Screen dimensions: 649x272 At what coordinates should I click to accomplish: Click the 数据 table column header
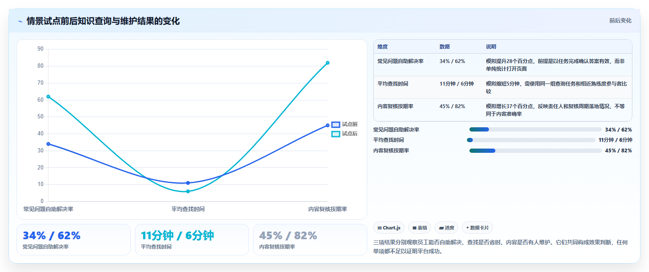pyautogui.click(x=445, y=47)
